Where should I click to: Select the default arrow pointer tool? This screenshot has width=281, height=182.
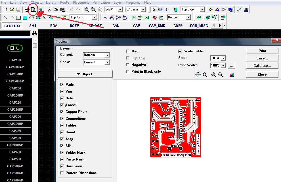coord(154,10)
